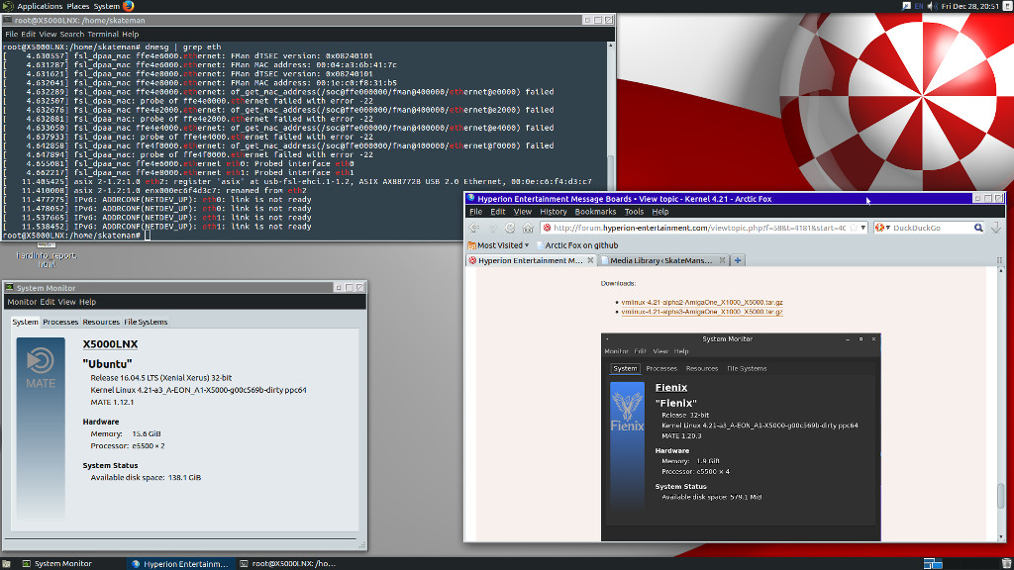The height and width of the screenshot is (570, 1014).
Task: Launch Firefox from the top panel
Action: point(128,6)
